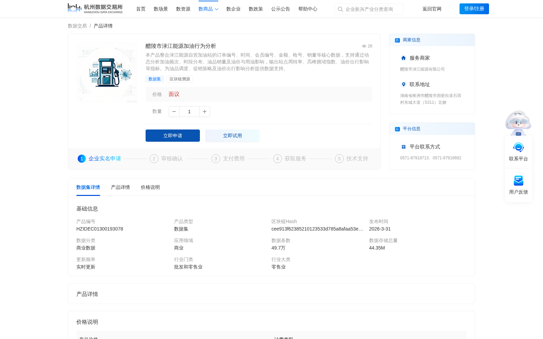
Task: Open 数场景 navigation item
Action: pos(161,9)
